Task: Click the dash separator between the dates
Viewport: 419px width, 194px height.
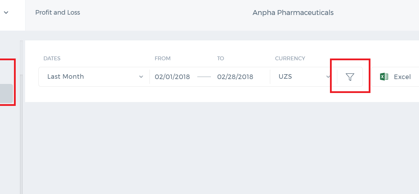Action: pos(204,77)
